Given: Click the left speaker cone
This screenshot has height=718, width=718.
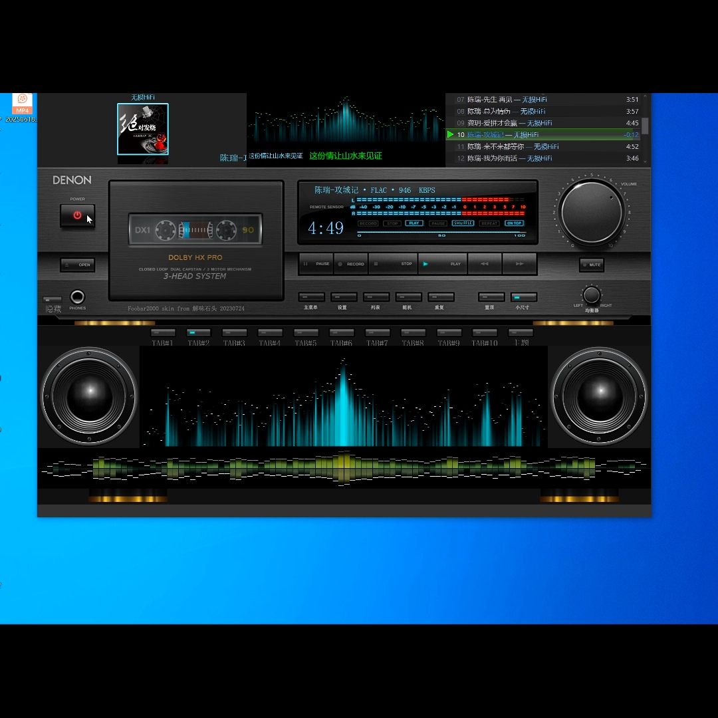Looking at the screenshot, I should tap(89, 396).
